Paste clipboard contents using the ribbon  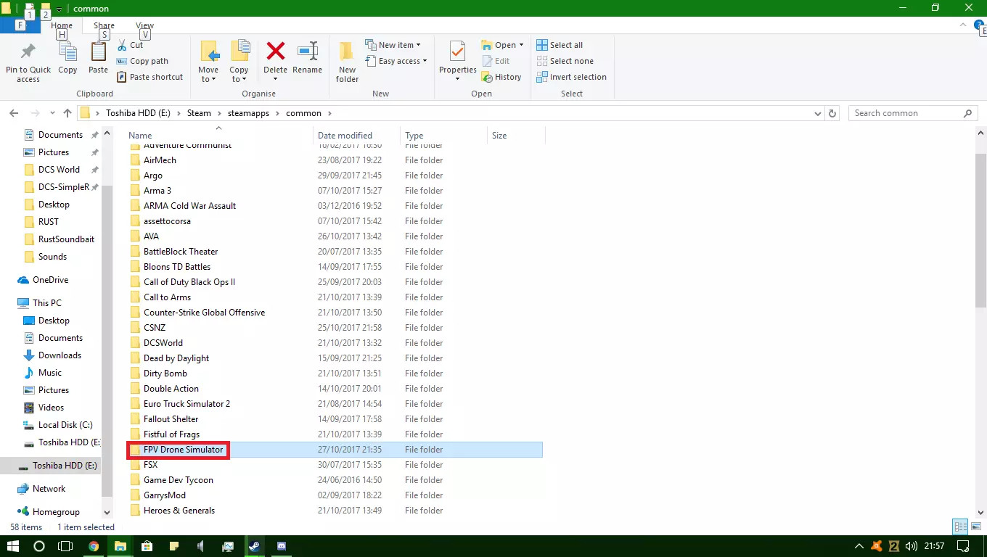(x=98, y=58)
